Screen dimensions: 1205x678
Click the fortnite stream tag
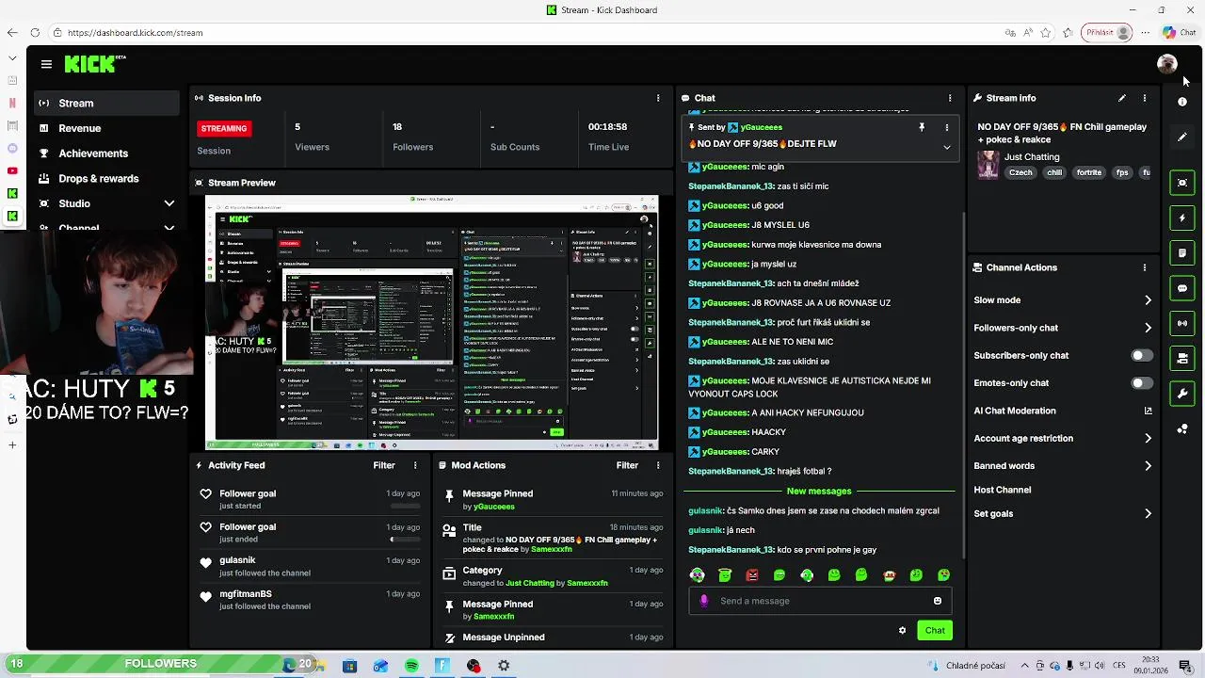[x=1089, y=173]
